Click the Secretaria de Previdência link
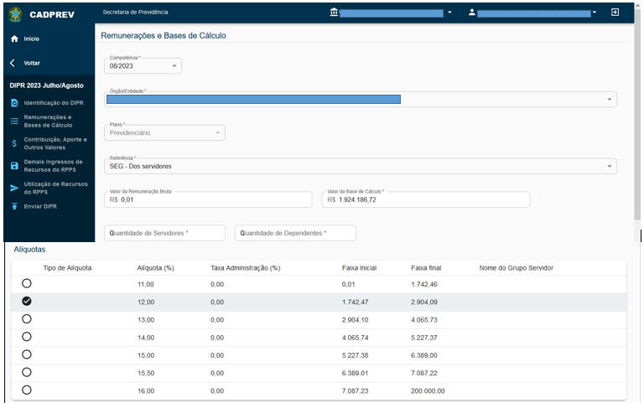 coord(135,13)
